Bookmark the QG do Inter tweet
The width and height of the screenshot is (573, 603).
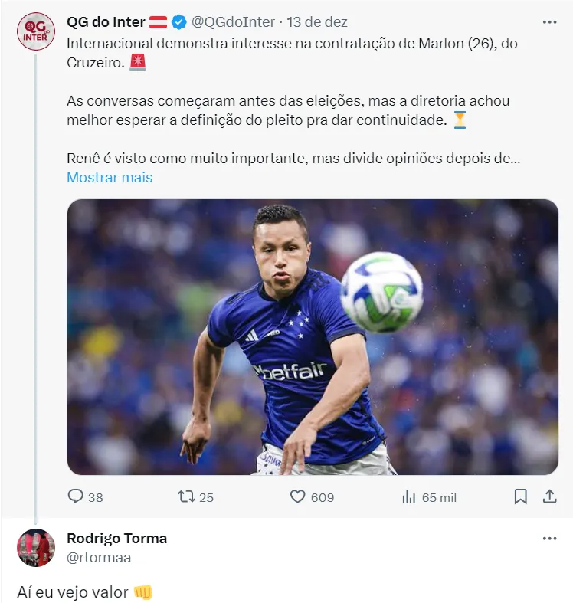[x=520, y=496]
